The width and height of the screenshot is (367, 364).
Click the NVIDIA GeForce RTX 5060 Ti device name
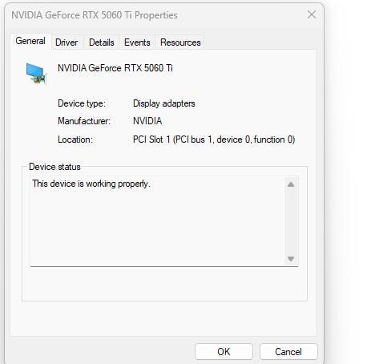(115, 68)
